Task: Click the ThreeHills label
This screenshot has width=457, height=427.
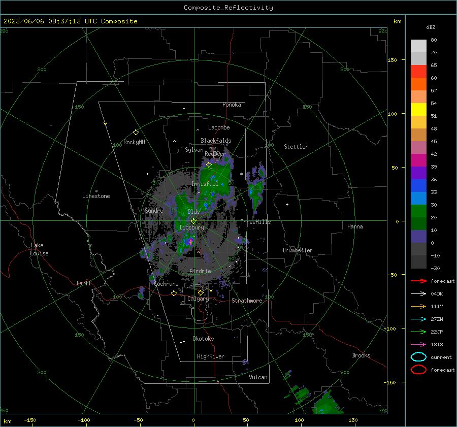Action: pyautogui.click(x=255, y=222)
